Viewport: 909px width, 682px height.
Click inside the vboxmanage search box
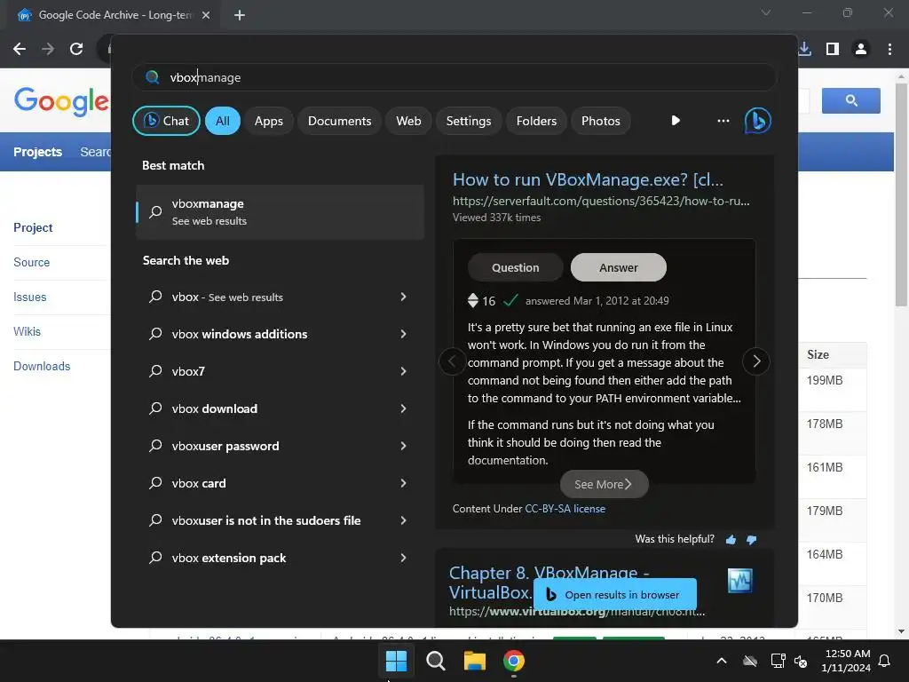[x=454, y=77]
